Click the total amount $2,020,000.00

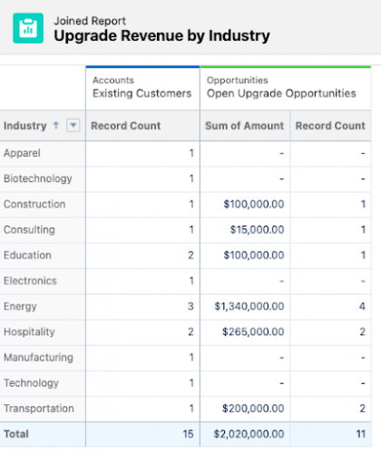[x=249, y=434]
